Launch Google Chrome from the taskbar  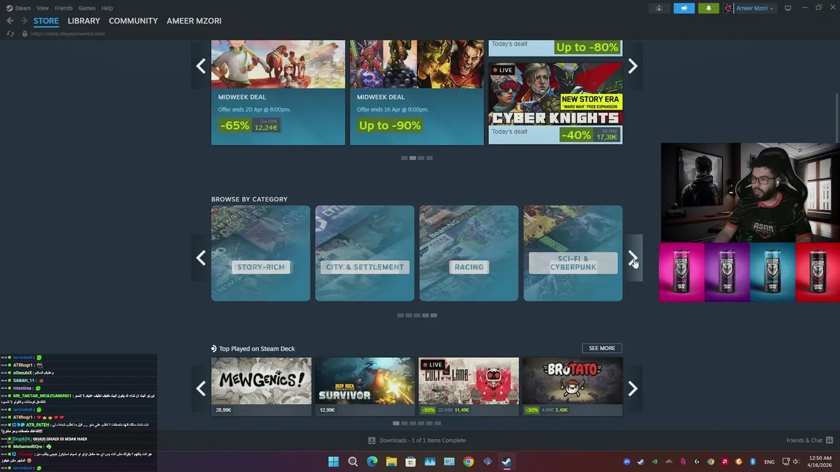(x=468, y=462)
